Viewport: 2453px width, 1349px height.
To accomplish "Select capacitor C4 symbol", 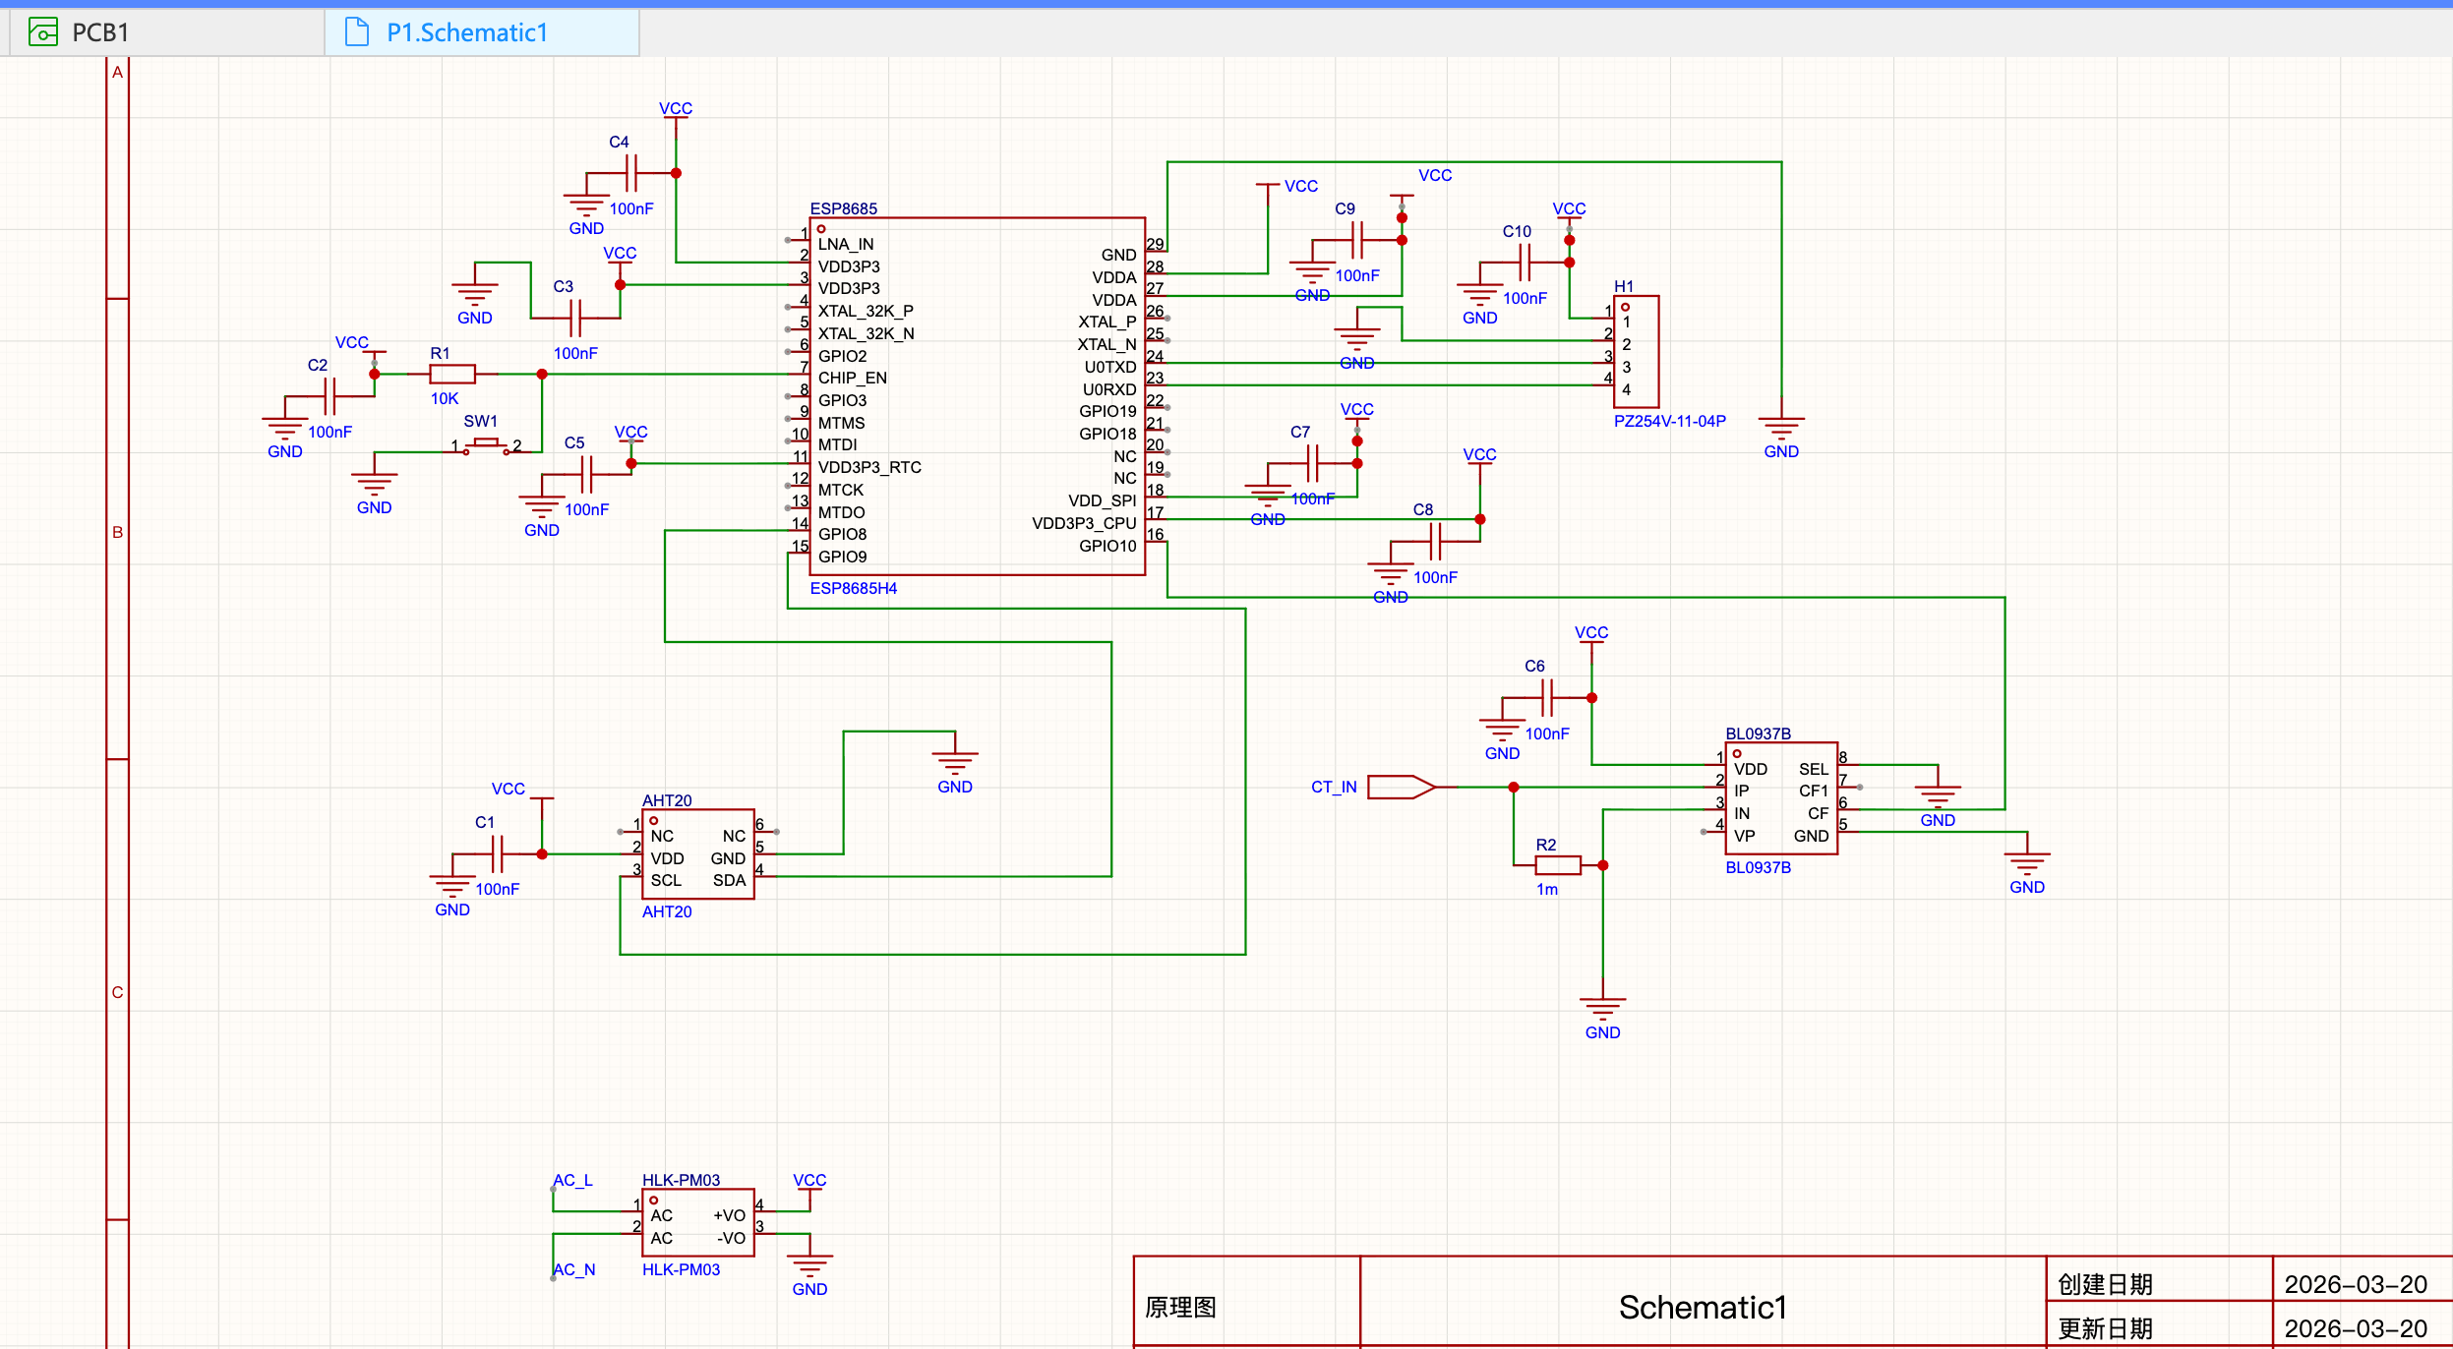I will pyautogui.click(x=630, y=173).
